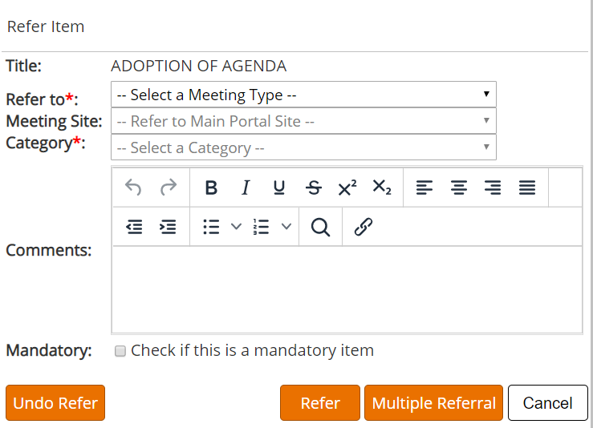Screen dimensions: 593x428
Task: Click the 'Check if this is a mandatory item' label
Action: (x=252, y=350)
